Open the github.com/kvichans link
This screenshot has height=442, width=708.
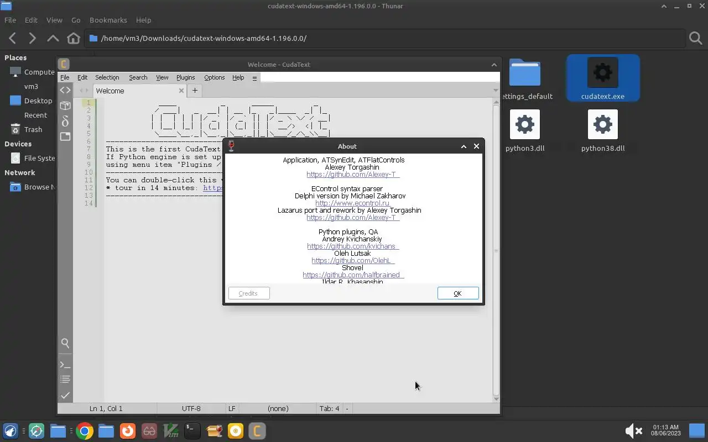(x=353, y=246)
